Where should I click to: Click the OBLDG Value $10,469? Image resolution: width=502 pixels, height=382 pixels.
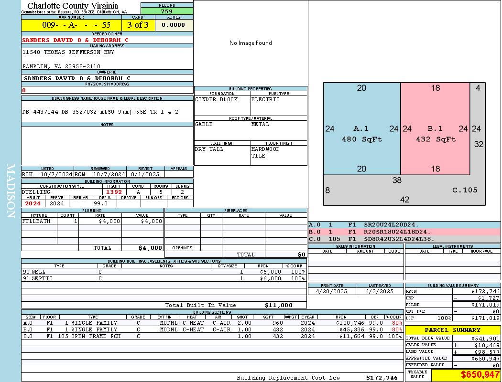[487, 345]
